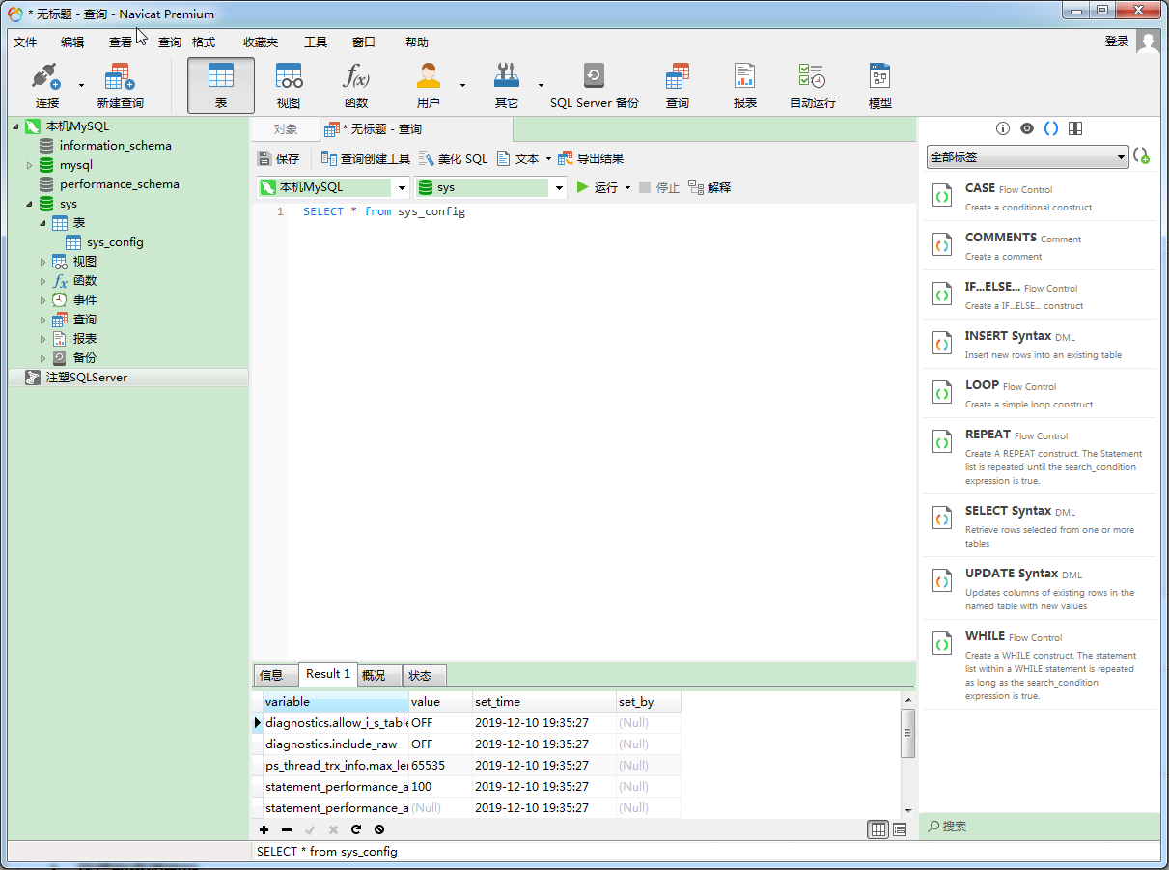
Task: Refresh the result grid
Action: [x=356, y=829]
